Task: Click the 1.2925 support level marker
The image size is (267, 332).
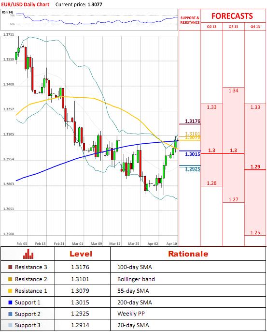Action: point(193,169)
